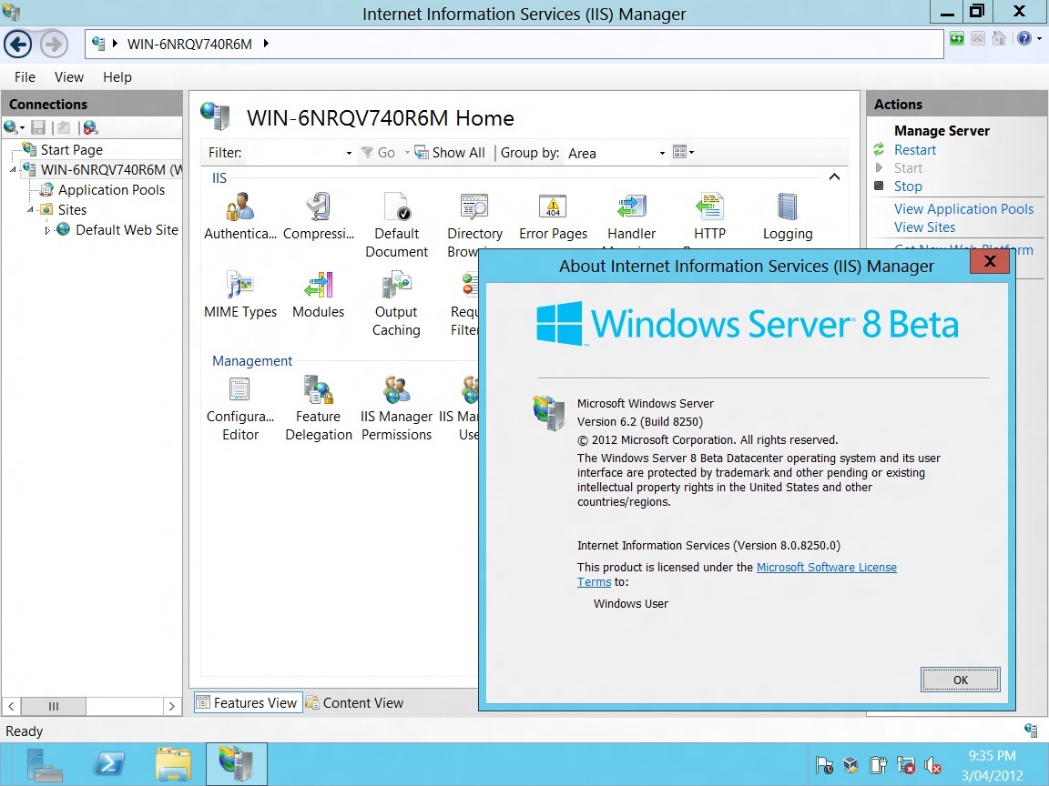
Task: Click the Refresh page icon in address bar
Action: point(957,39)
